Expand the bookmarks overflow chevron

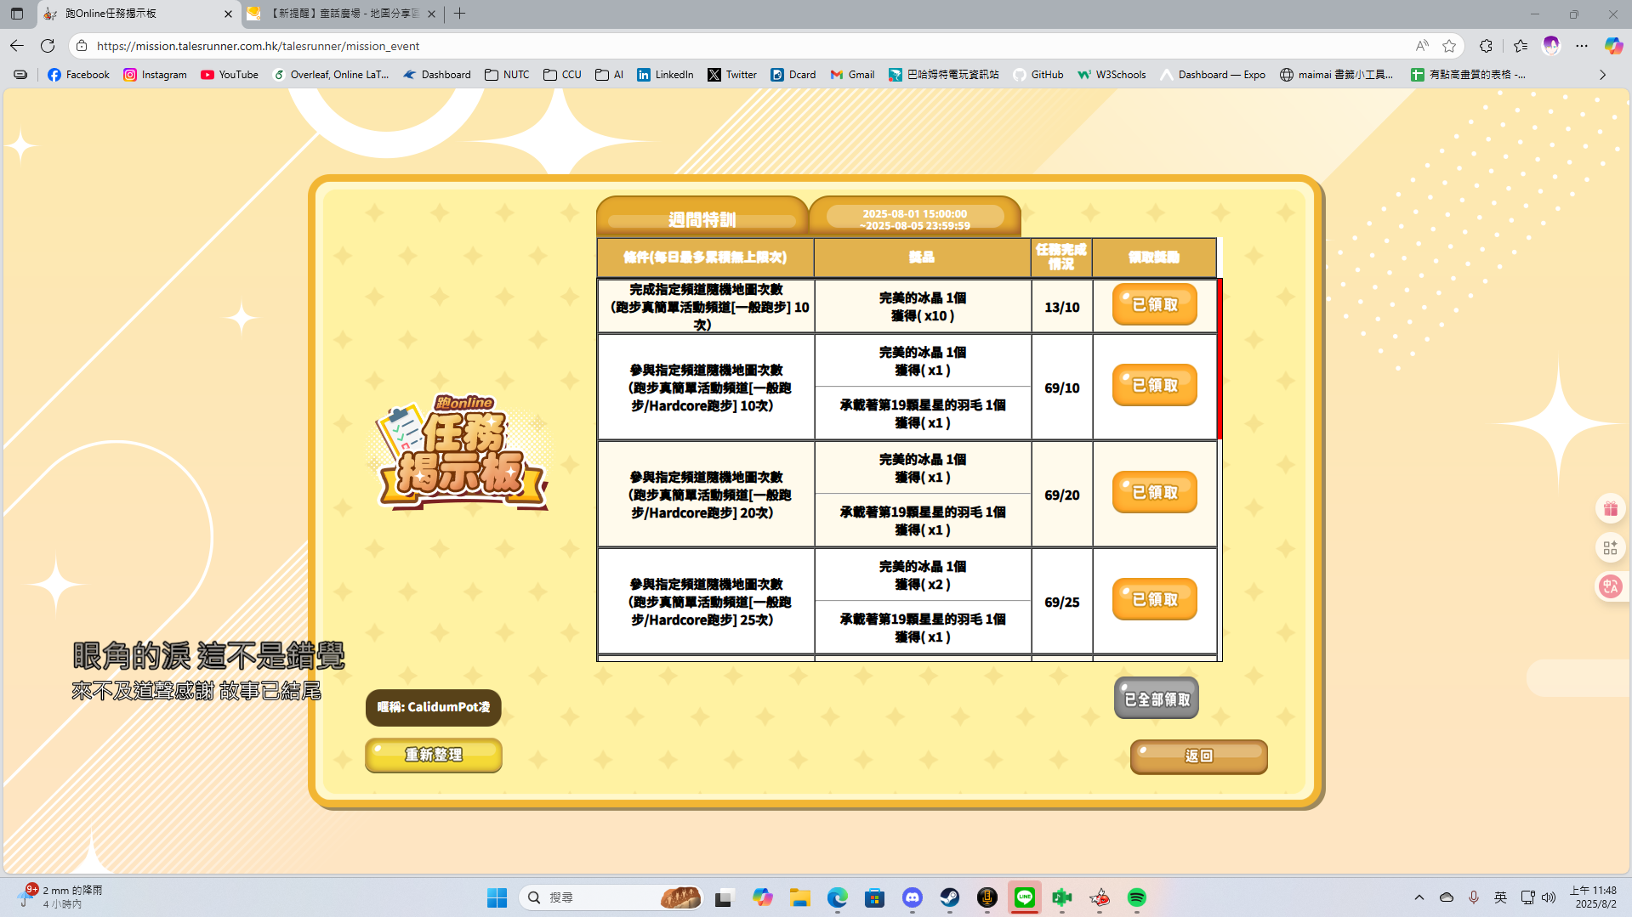(1602, 75)
